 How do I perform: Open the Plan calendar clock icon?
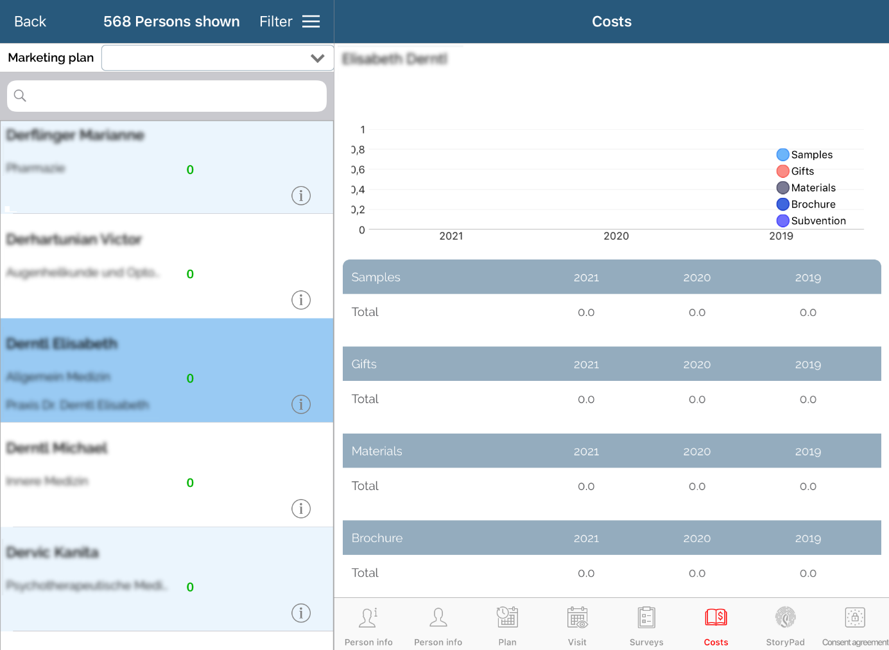507,618
